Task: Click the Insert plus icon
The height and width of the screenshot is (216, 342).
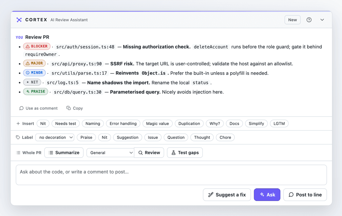Action: click(18, 123)
